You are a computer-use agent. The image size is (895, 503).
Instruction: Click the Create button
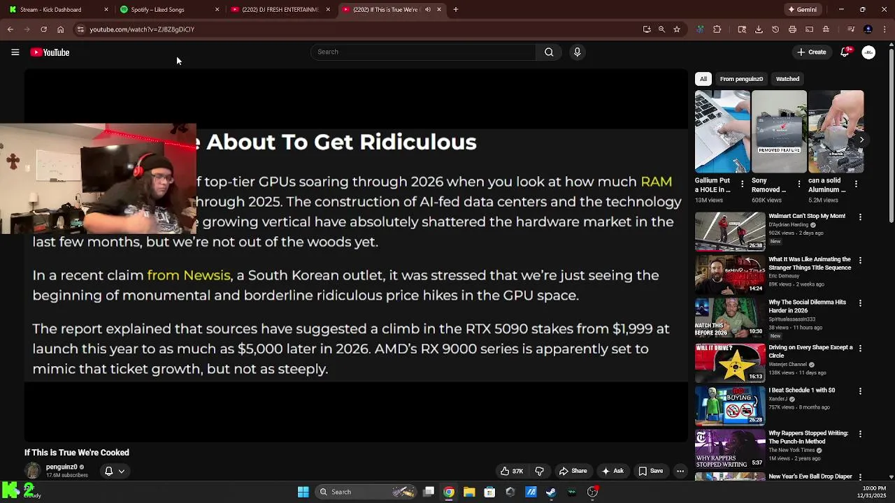812,52
